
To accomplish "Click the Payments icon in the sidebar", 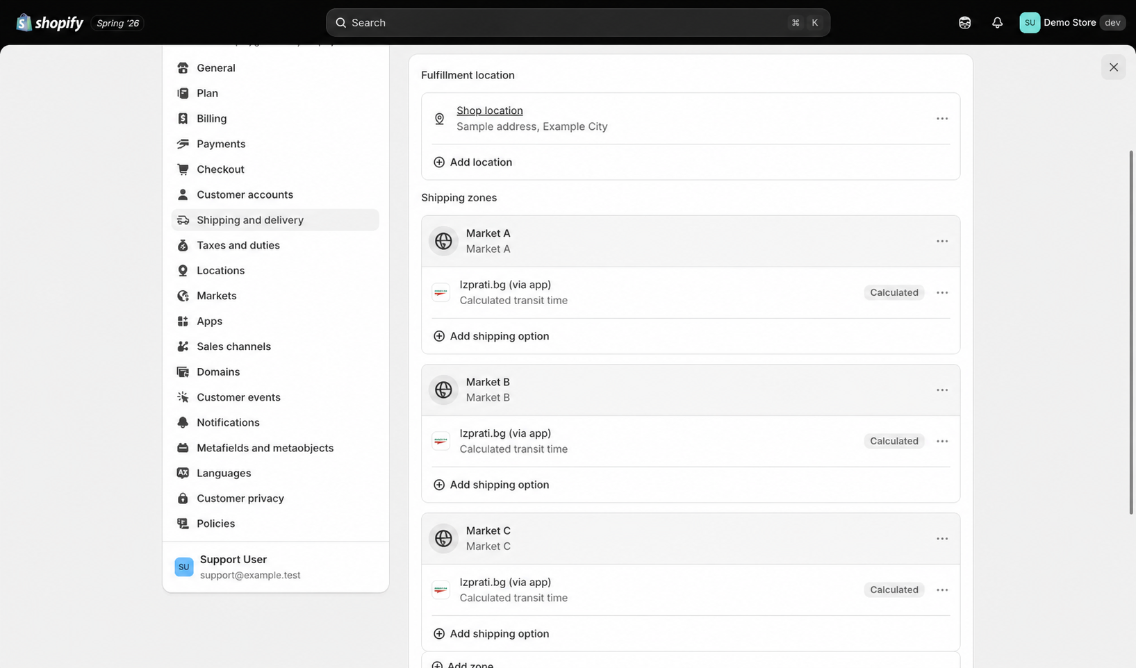I will point(183,144).
